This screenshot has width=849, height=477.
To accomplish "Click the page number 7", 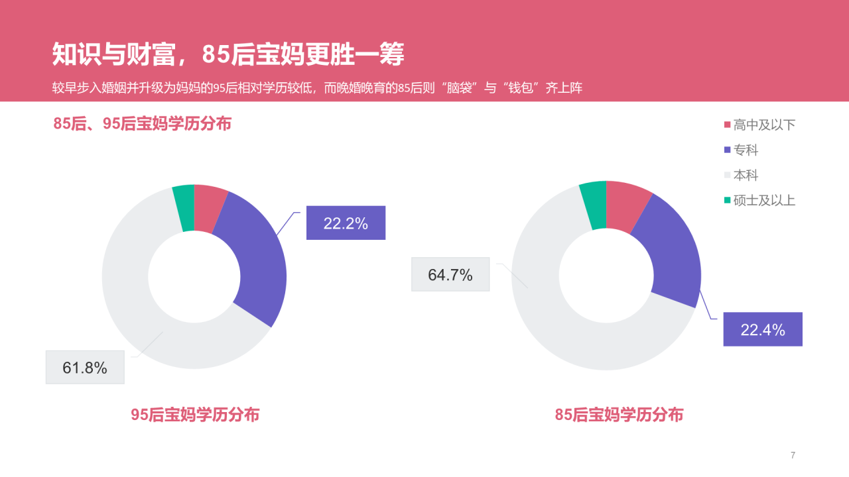I will click(x=793, y=455).
